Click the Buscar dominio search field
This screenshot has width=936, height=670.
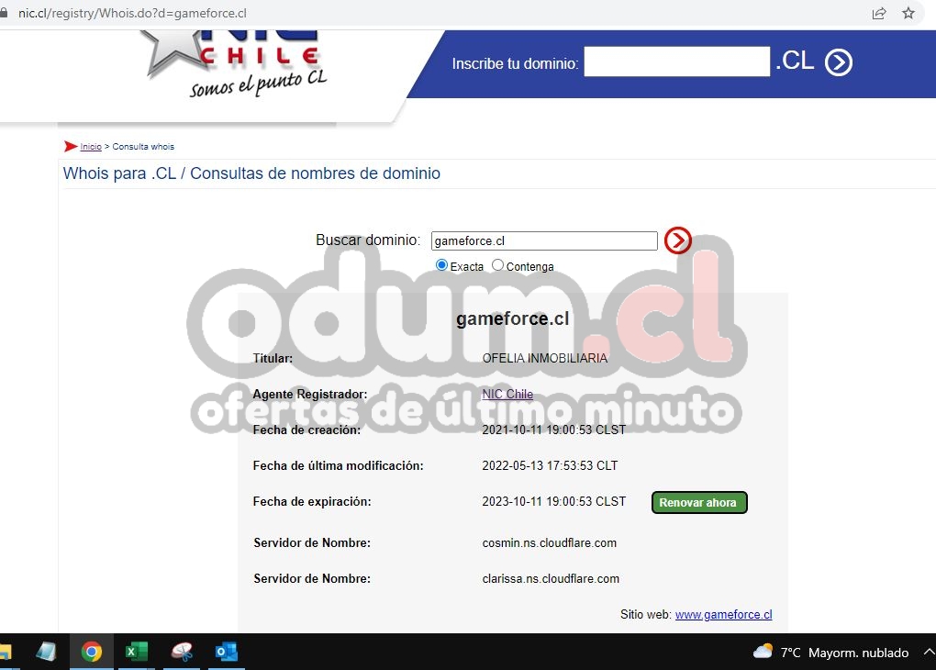544,241
